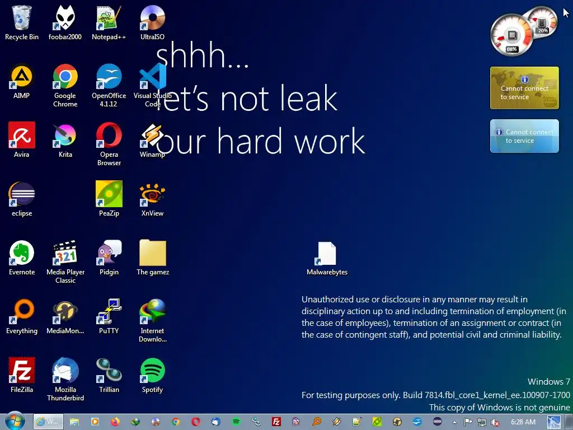The width and height of the screenshot is (573, 430).
Task: Open Krita desktop shortcut
Action: point(65,140)
